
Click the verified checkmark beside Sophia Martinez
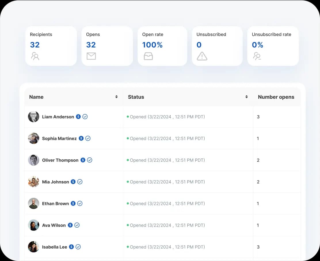point(88,138)
